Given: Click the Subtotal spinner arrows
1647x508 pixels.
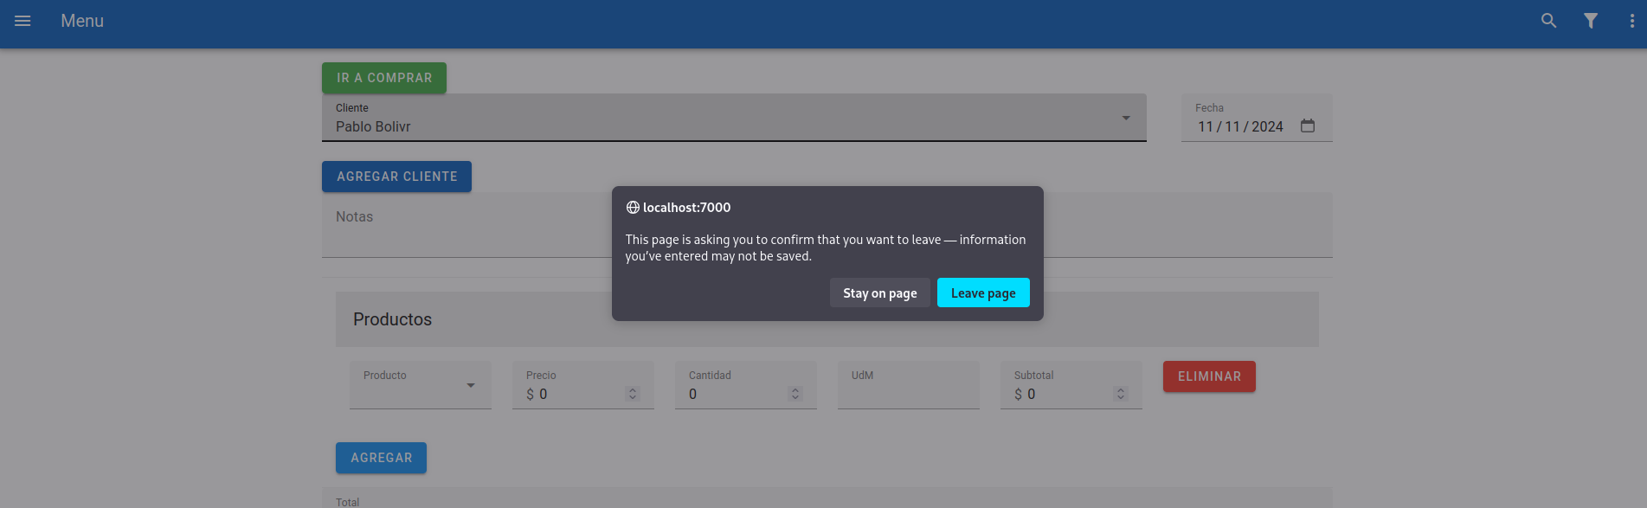Looking at the screenshot, I should coord(1121,394).
